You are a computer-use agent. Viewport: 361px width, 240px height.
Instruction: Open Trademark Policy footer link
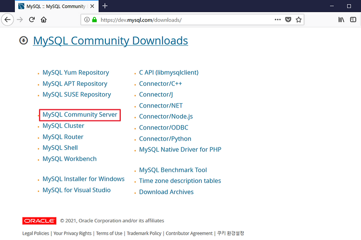144,233
